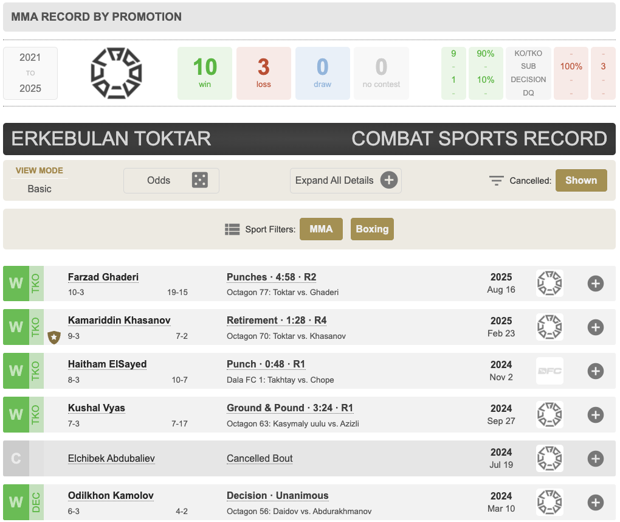
Task: Open Kamariddin Khasanov's fighter profile link
Action: click(x=119, y=321)
